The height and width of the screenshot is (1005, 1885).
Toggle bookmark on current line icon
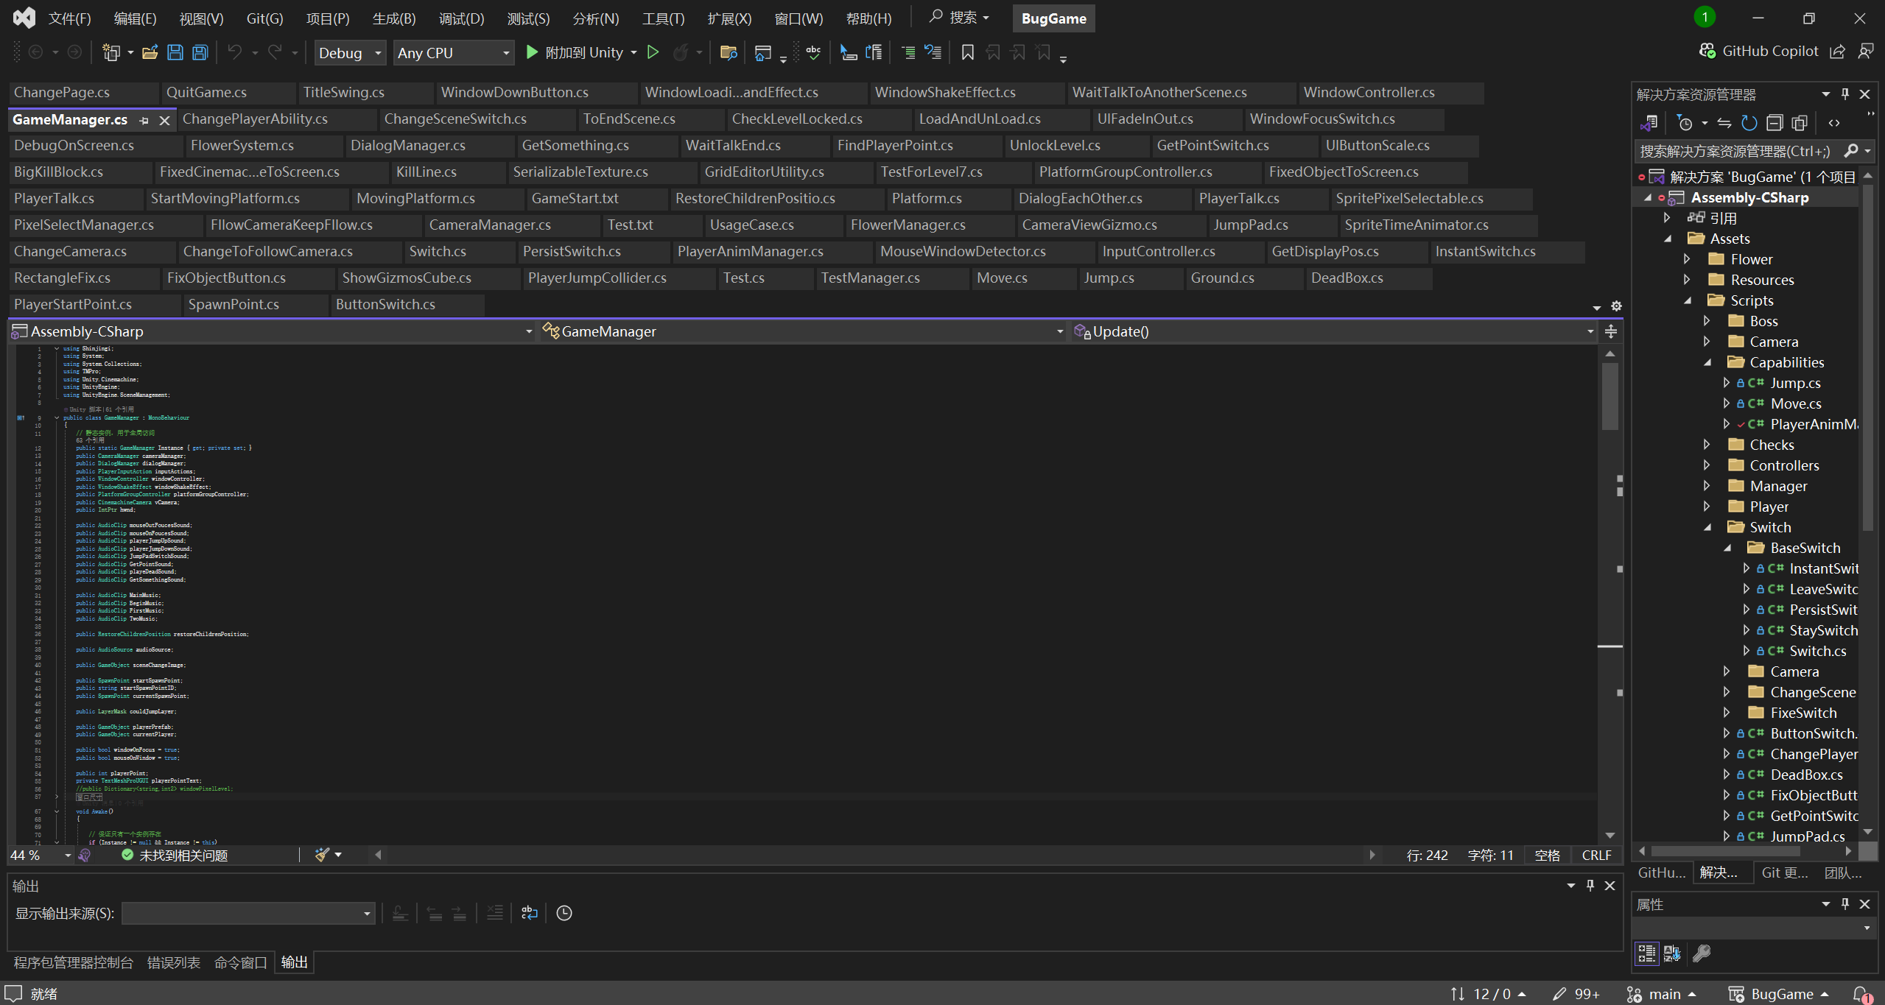point(967,52)
